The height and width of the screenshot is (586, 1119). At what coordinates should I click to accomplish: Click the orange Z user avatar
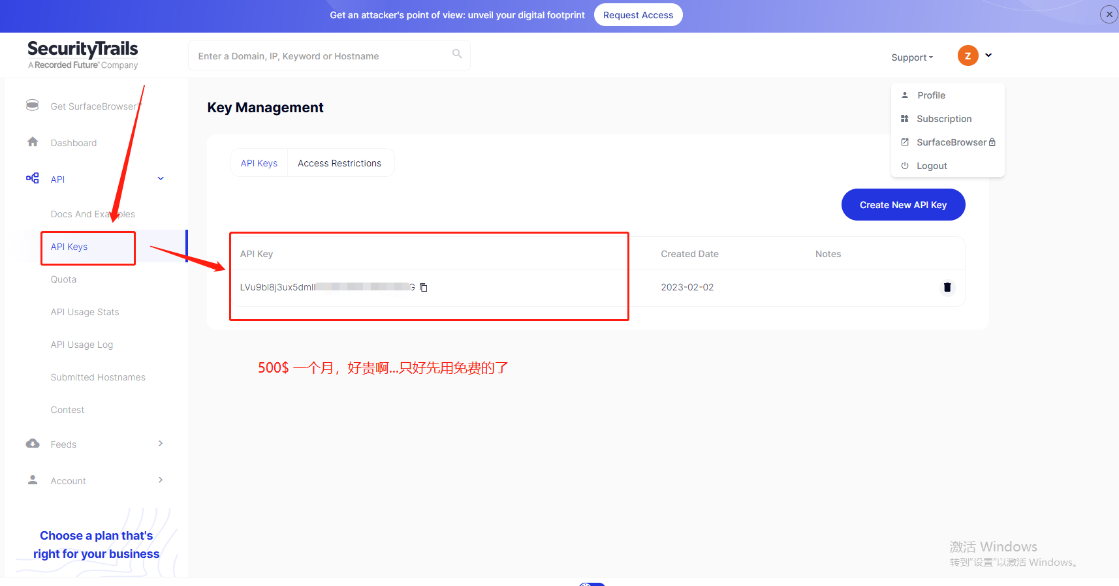tap(968, 56)
